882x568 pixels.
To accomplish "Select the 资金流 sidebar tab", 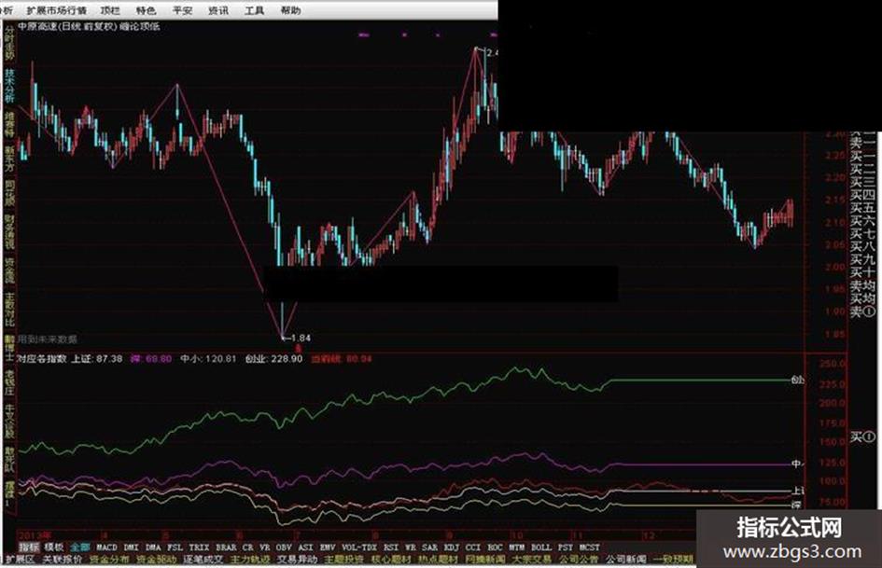I will click(9, 271).
